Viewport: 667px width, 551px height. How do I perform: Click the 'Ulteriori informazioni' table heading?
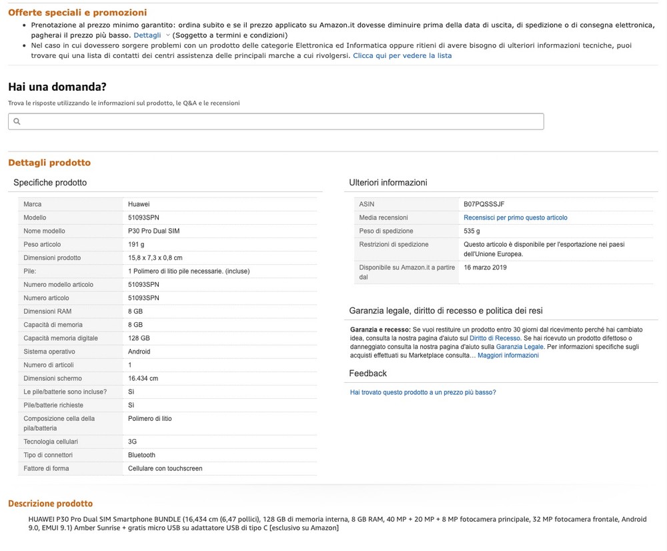pos(388,183)
